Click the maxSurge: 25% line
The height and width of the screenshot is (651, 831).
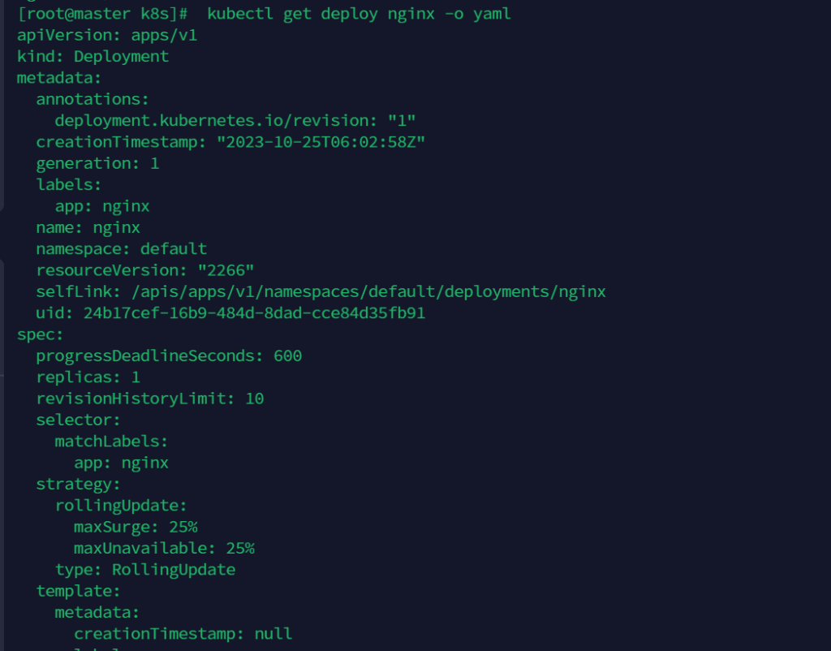tap(136, 527)
